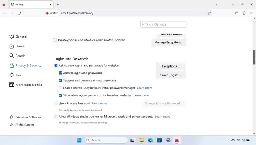
Task: Open Learn more link for Firefox Relay
Action: point(145,88)
